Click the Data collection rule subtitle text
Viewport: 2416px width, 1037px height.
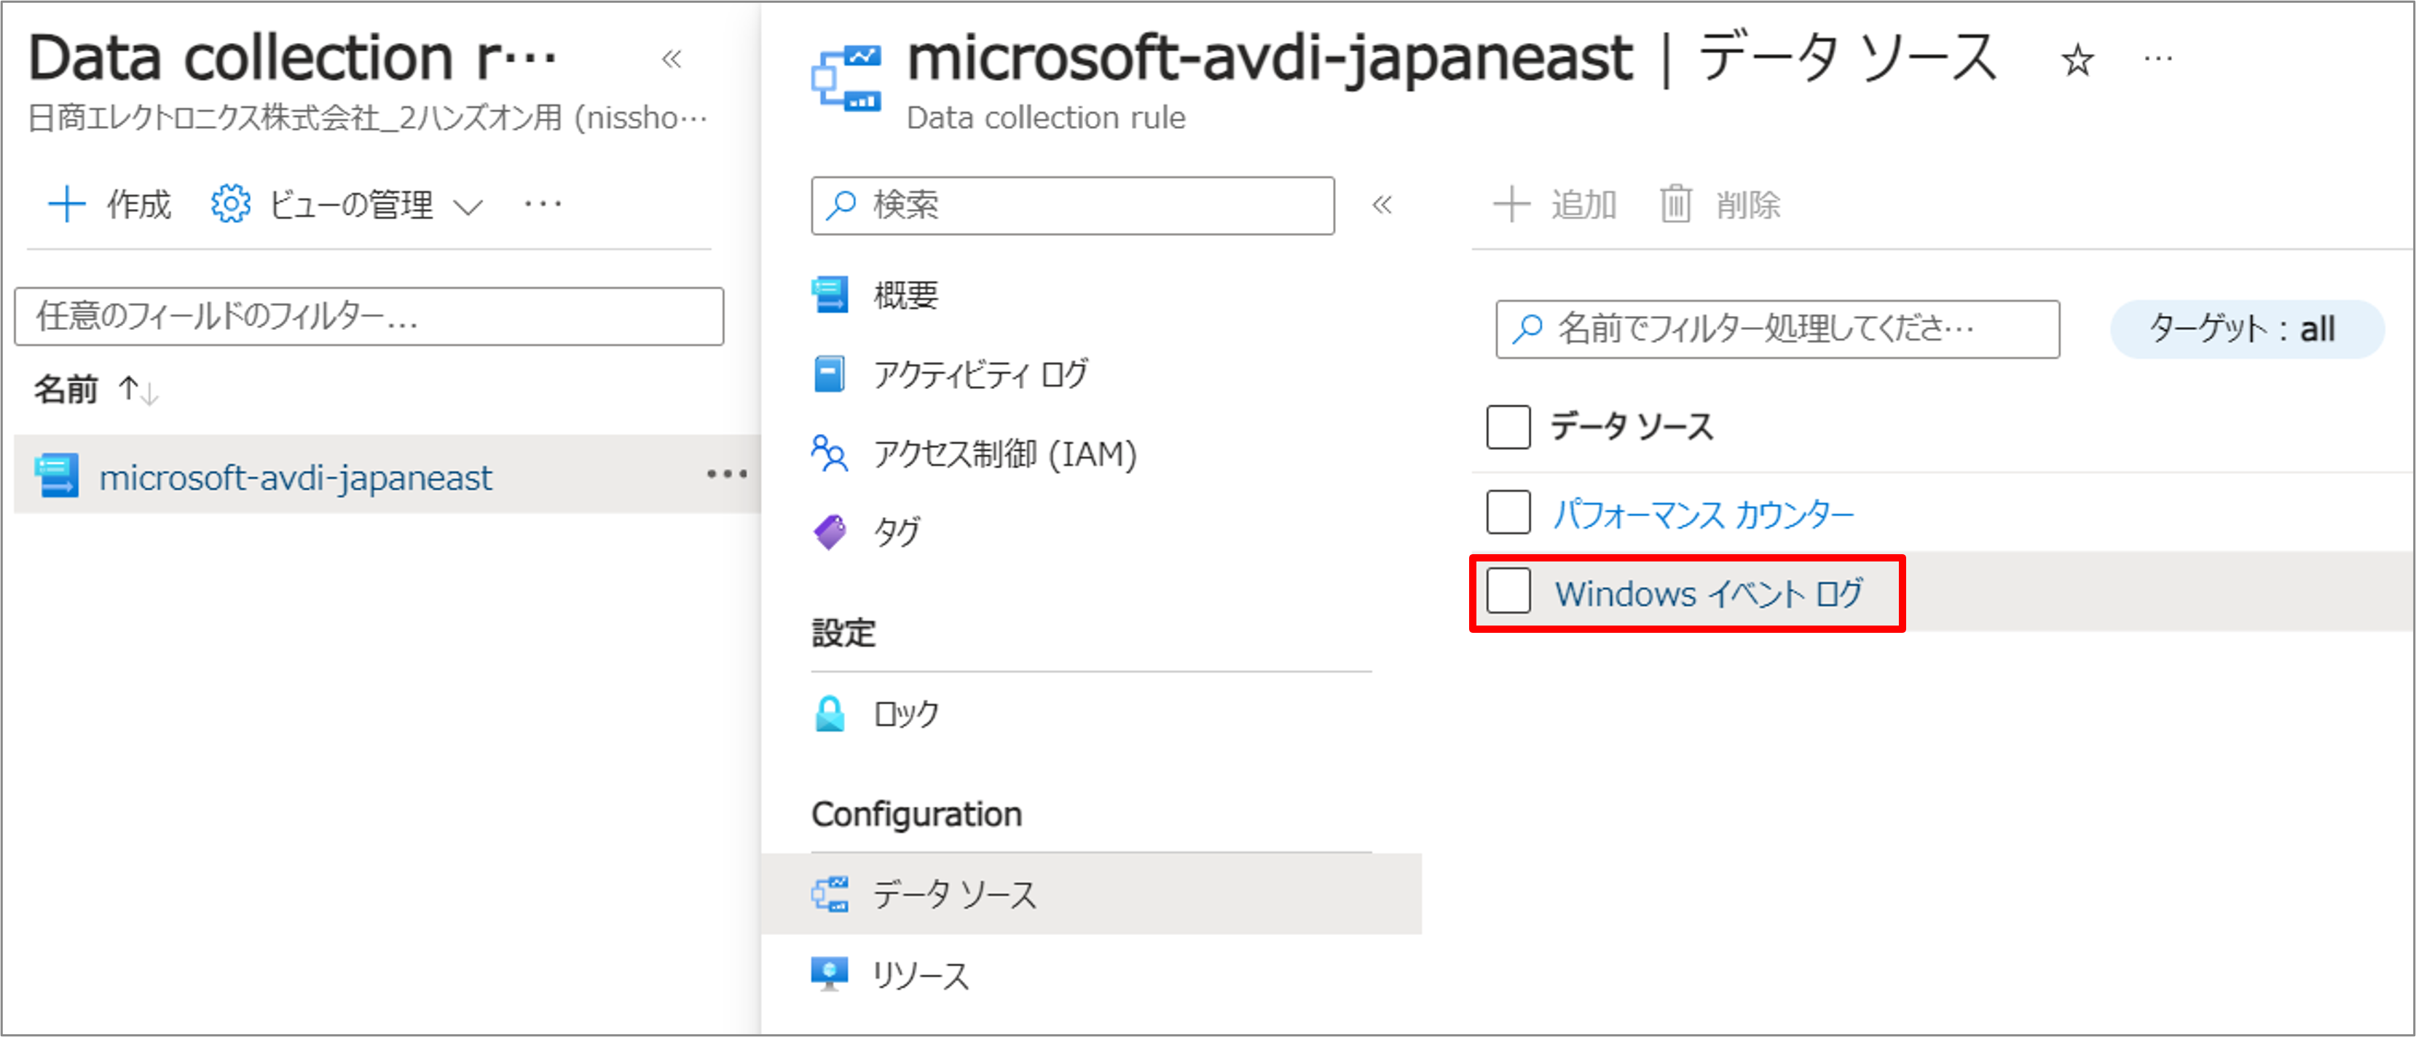pyautogui.click(x=1046, y=118)
